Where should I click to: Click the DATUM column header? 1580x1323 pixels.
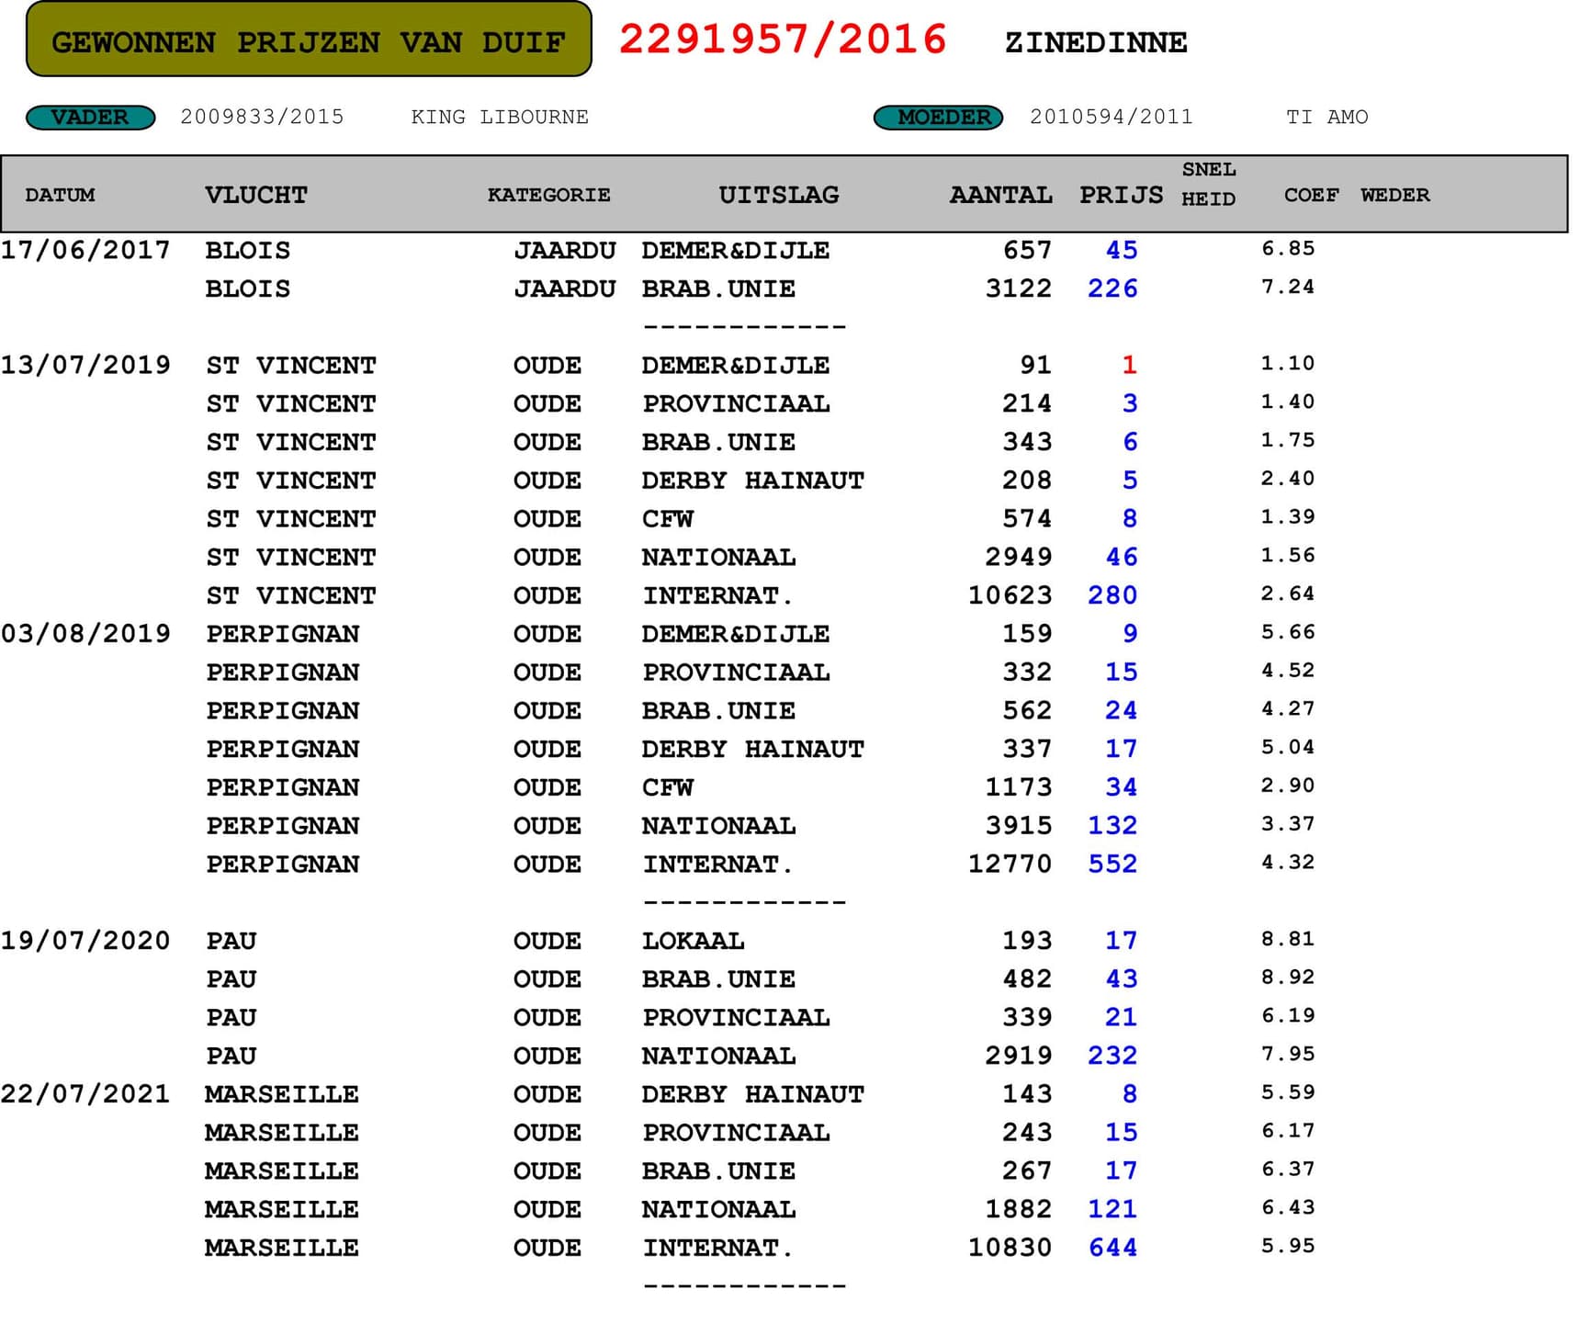click(60, 196)
